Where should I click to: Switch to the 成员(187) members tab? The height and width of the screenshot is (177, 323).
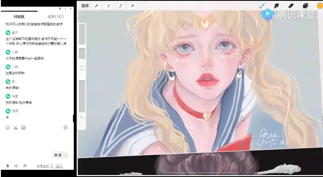click(x=55, y=16)
